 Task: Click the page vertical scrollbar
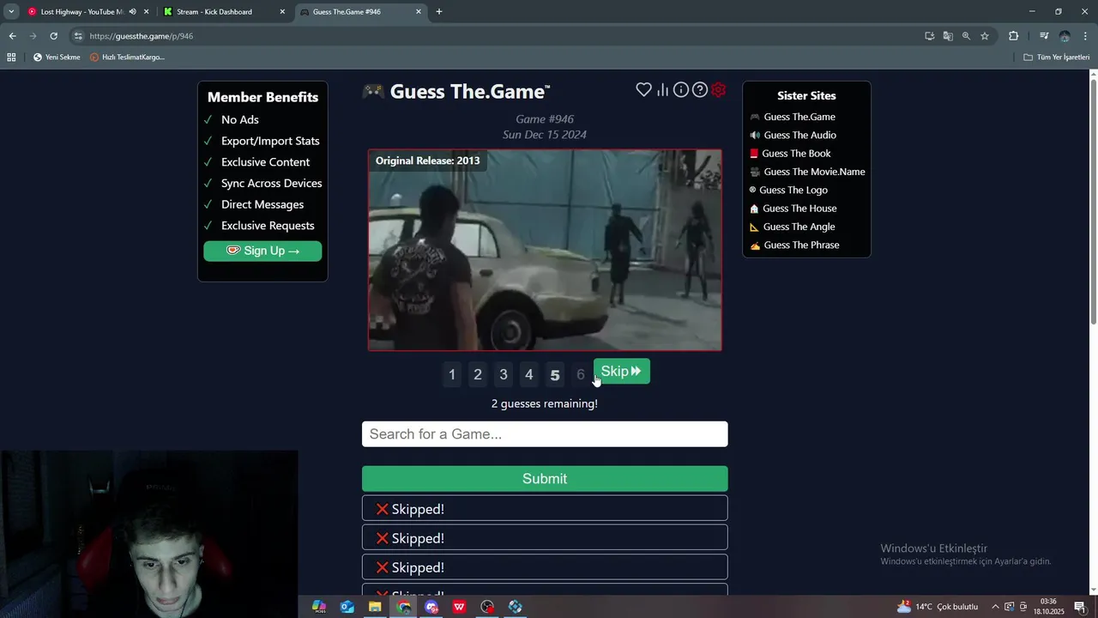[x=1093, y=202]
